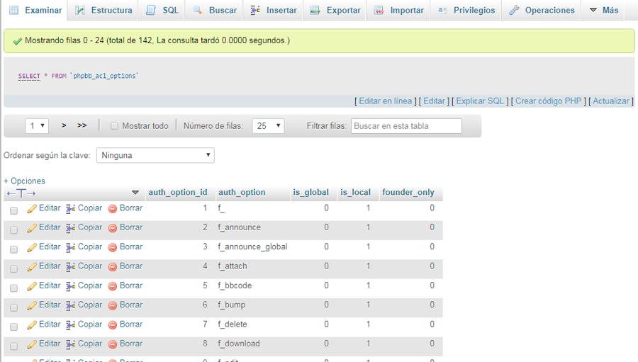Open the Número de filas dropdown

tap(268, 126)
